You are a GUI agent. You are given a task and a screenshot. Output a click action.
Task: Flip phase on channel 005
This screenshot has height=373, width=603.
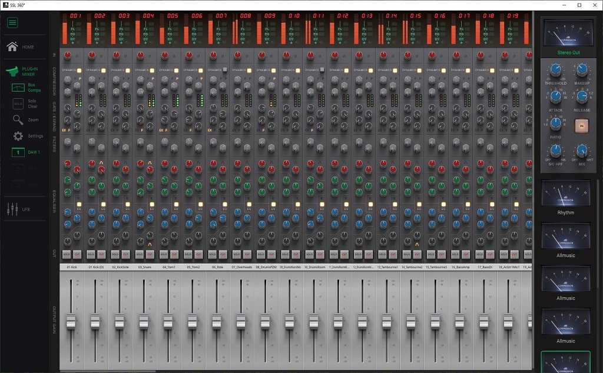[x=174, y=56]
